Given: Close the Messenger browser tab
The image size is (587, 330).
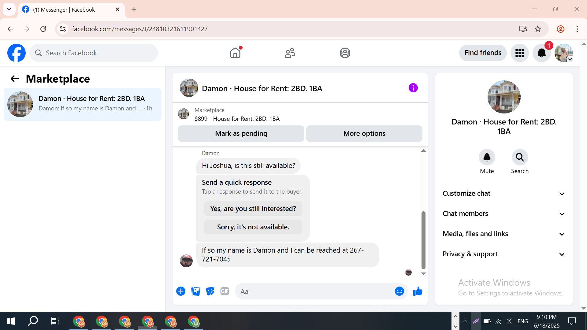Looking at the screenshot, I should coord(117,9).
